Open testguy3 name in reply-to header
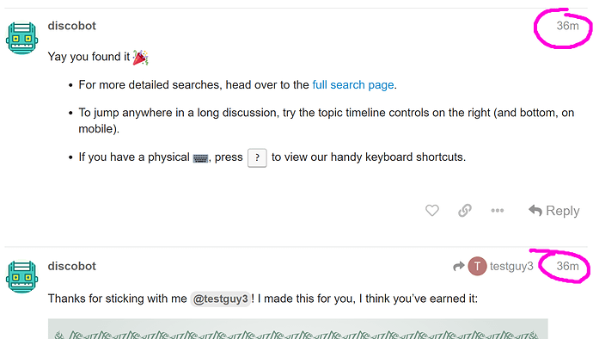The height and width of the screenshot is (339, 593). [511, 266]
